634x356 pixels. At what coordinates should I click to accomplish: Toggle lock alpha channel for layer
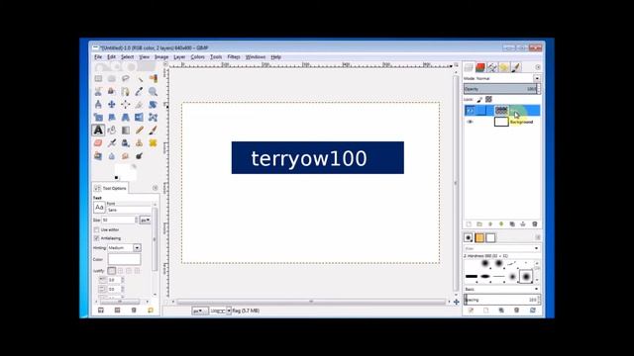488,99
